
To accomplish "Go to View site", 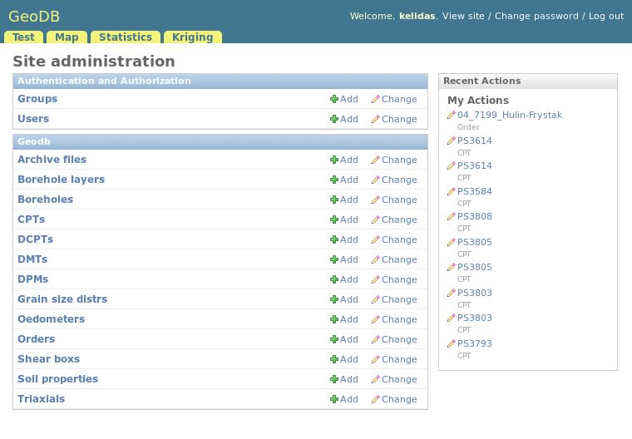I will click(463, 16).
